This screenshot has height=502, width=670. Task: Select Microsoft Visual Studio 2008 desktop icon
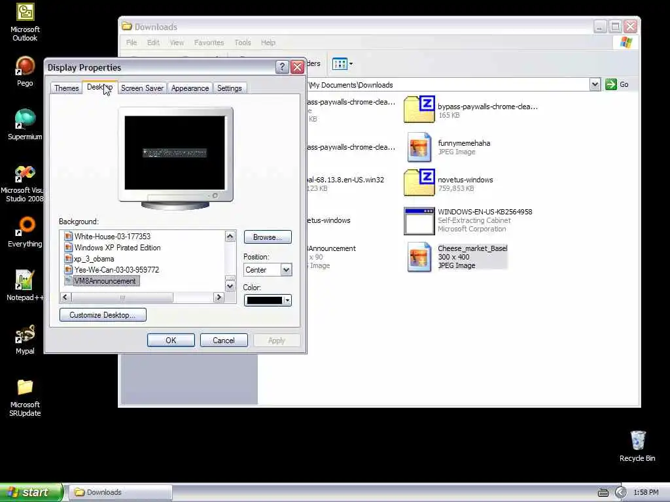[x=25, y=173]
